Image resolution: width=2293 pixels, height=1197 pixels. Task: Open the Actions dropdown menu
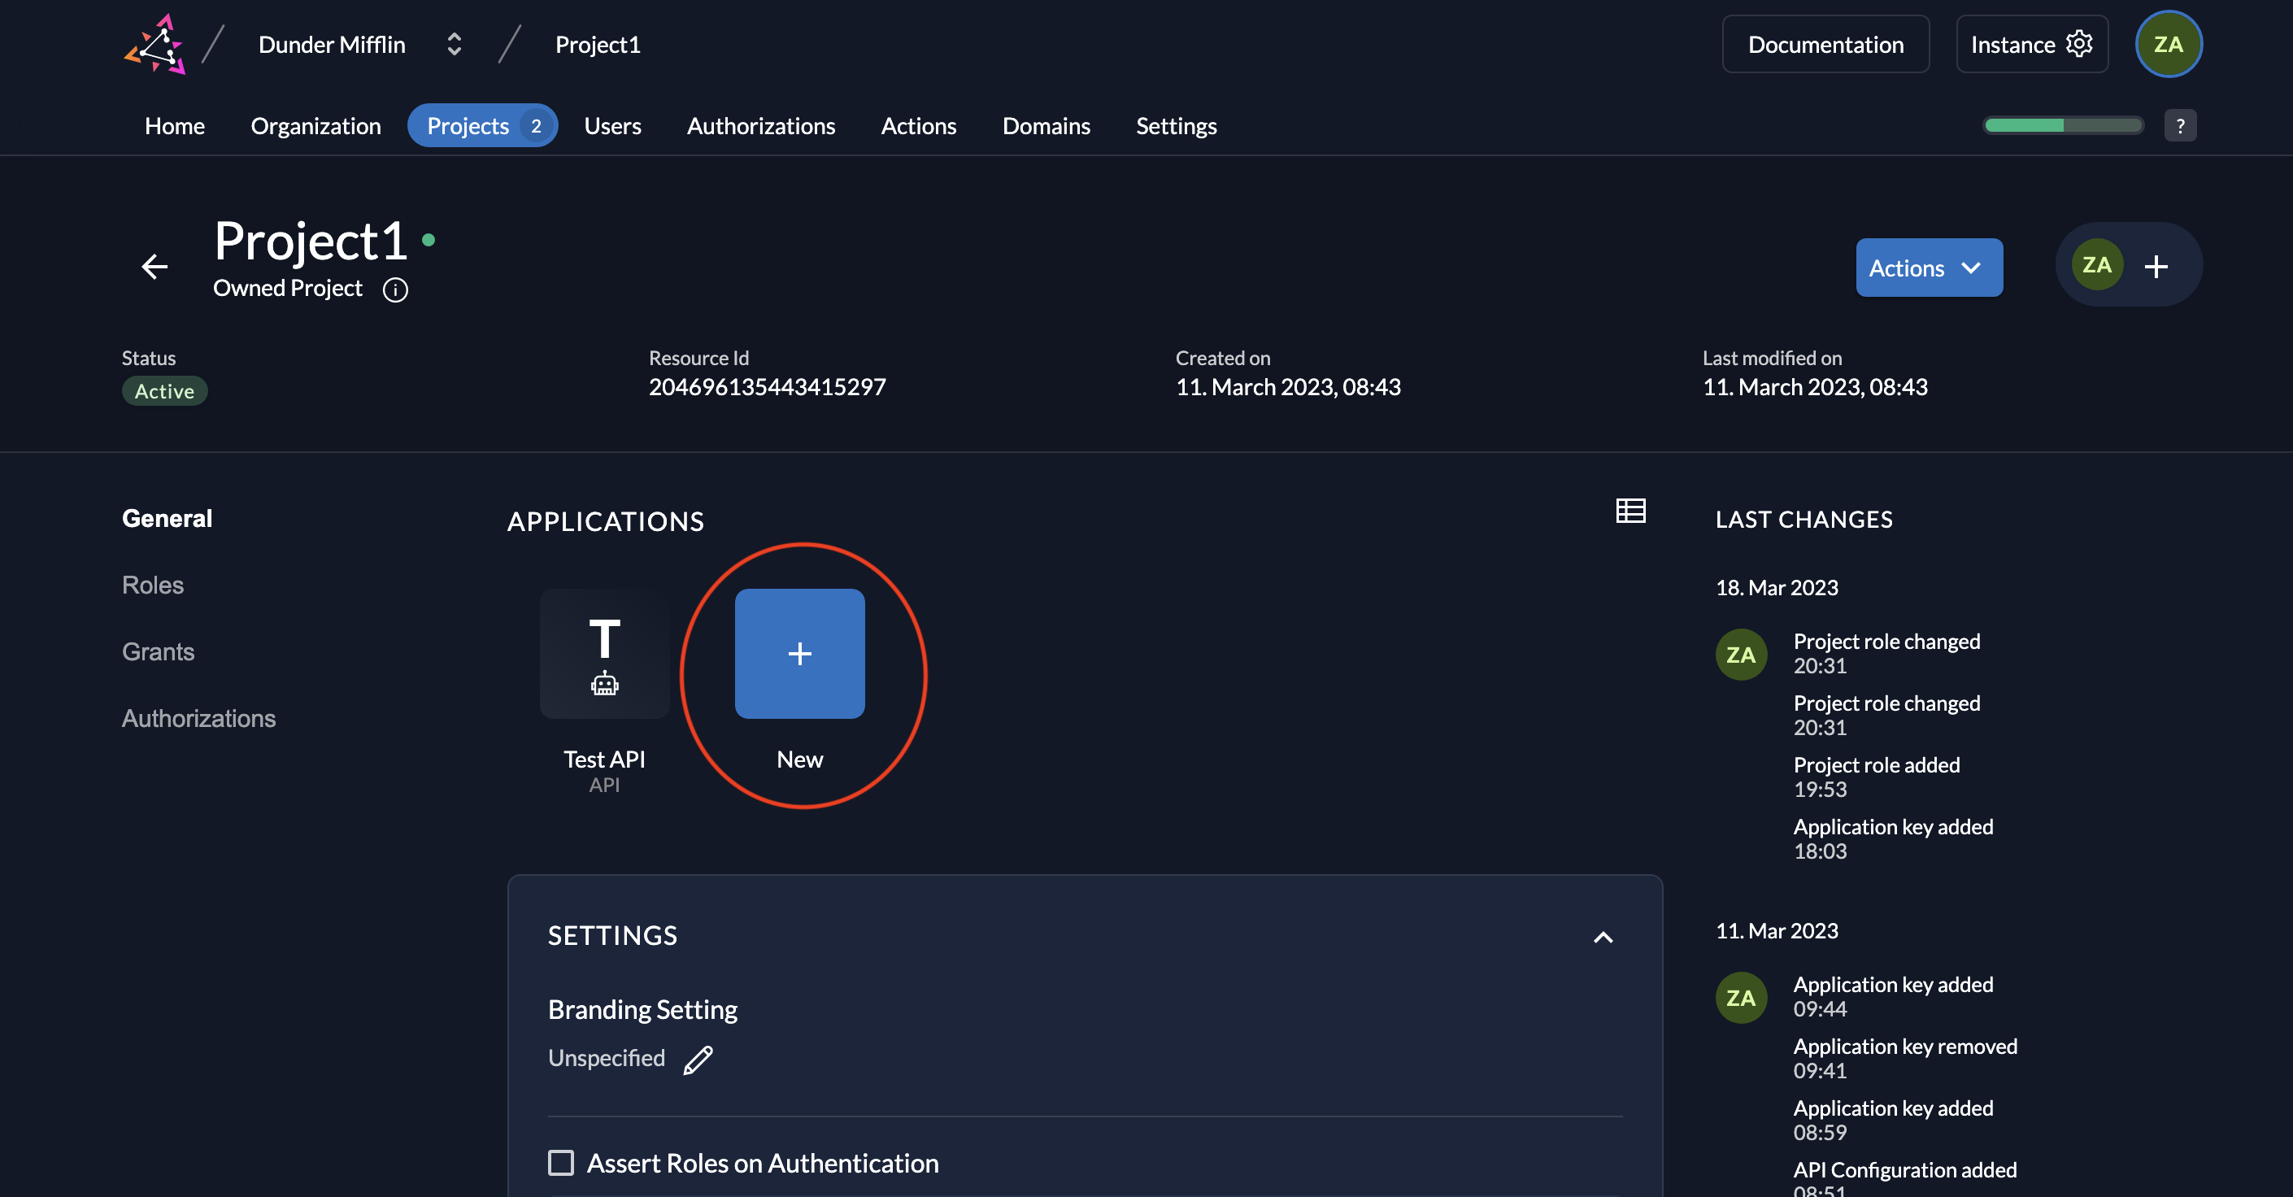[1928, 265]
